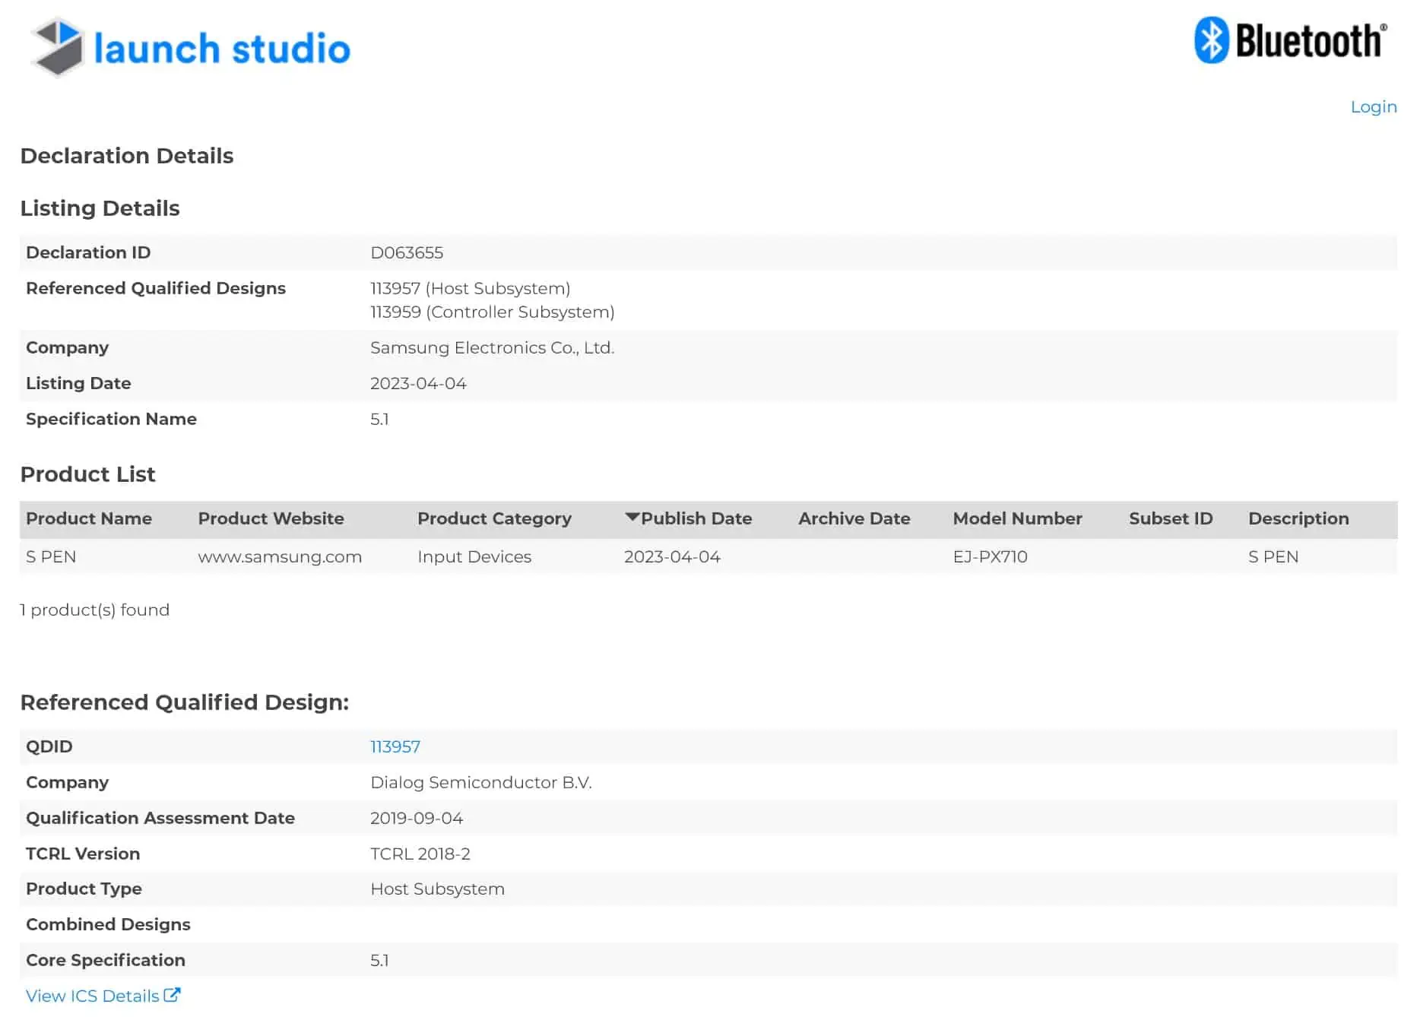The height and width of the screenshot is (1017, 1417).
Task: Sort by Model Number column header
Action: pos(1017,518)
